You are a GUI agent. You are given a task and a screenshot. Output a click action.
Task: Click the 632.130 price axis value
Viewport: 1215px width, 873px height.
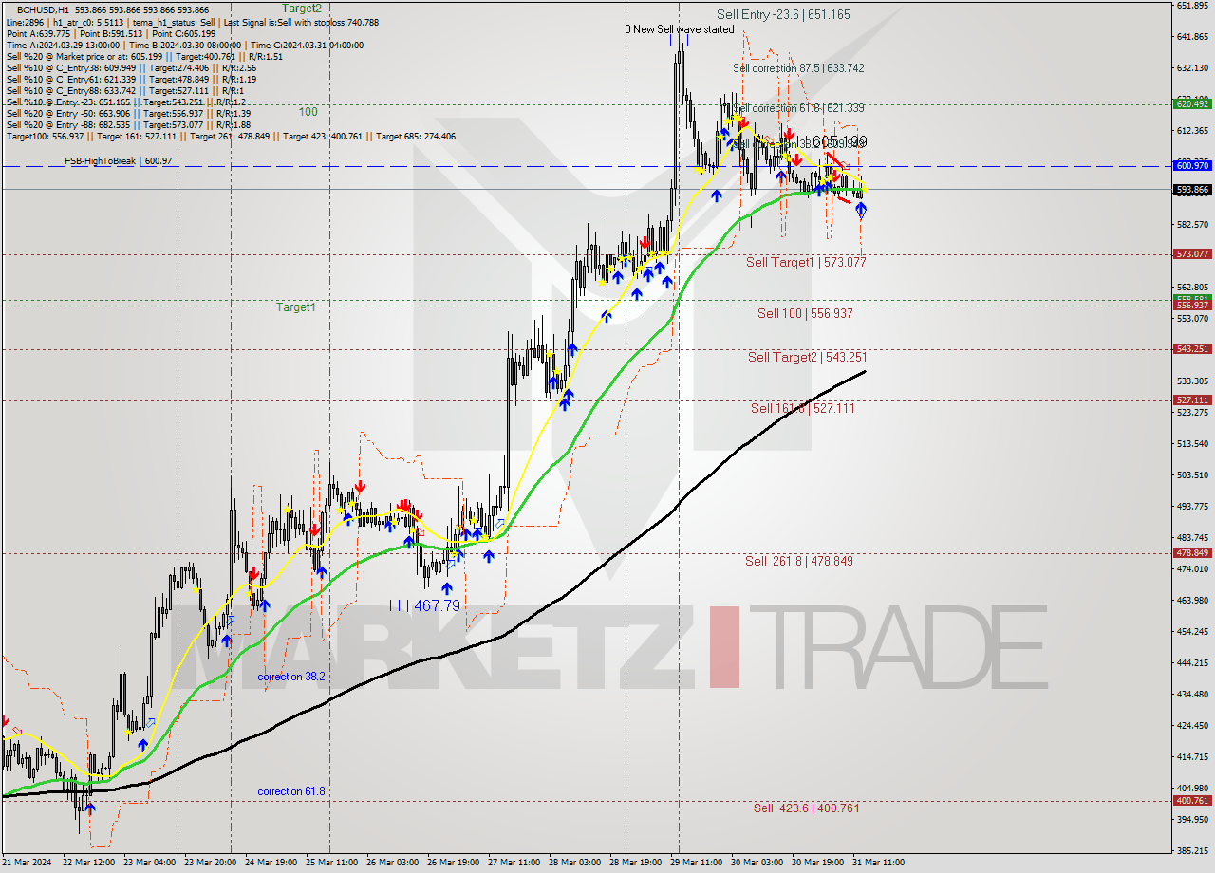pyautogui.click(x=1192, y=68)
